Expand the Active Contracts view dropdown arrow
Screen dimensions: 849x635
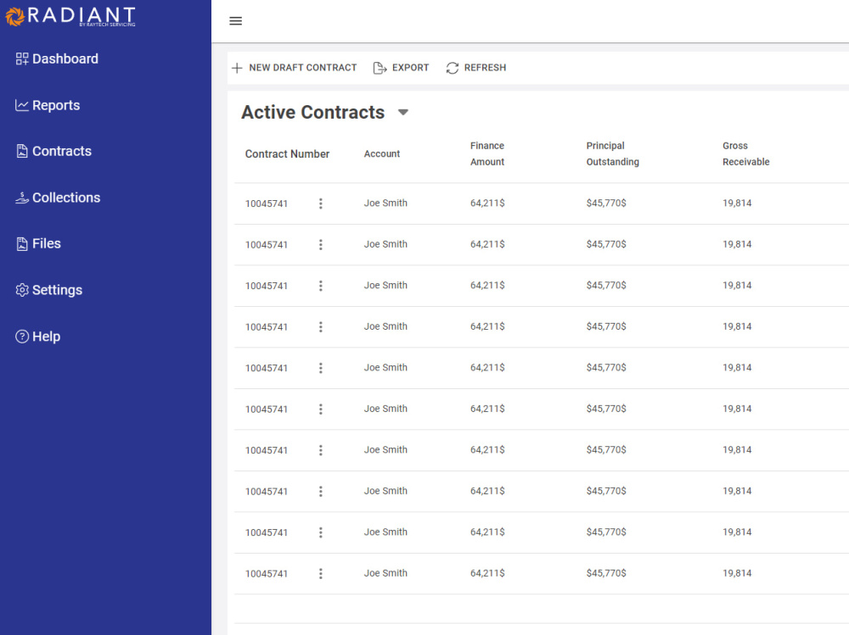402,113
